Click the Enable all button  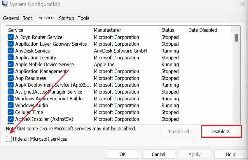click(x=179, y=131)
